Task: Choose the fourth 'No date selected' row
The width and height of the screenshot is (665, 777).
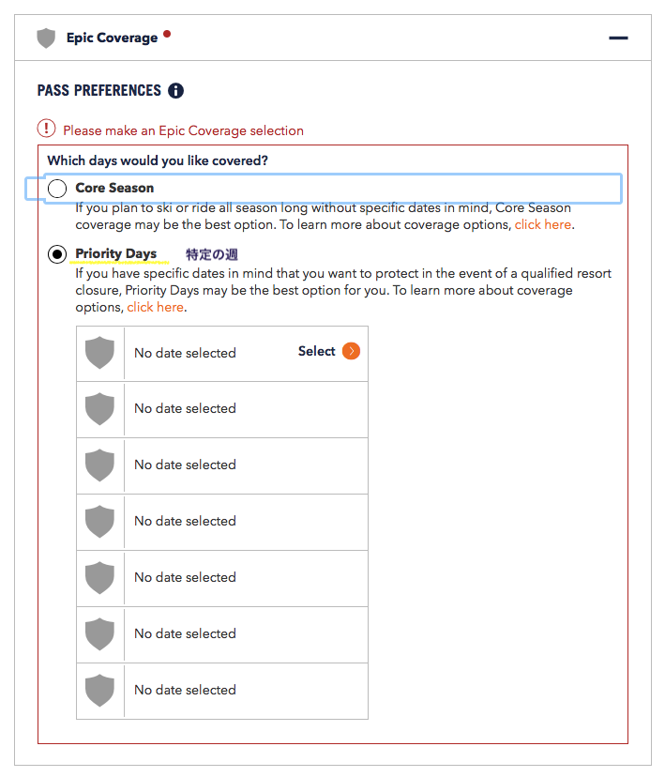Action: (x=185, y=522)
